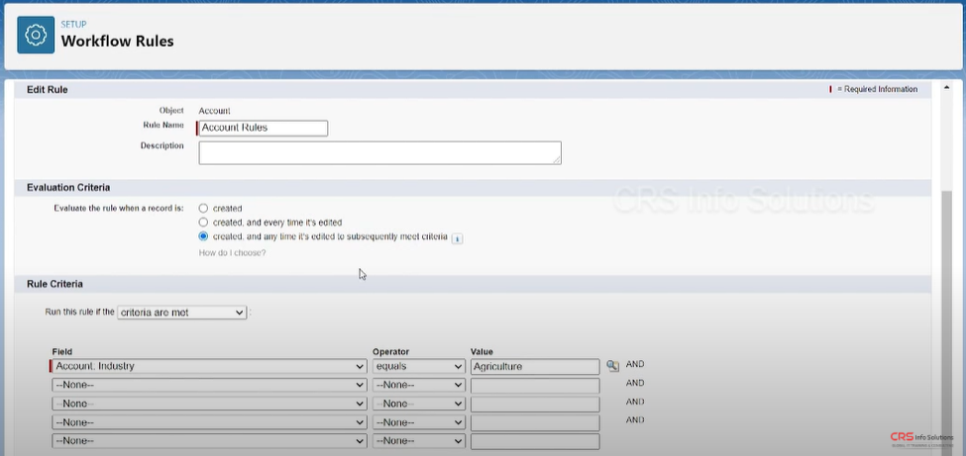The height and width of the screenshot is (456, 966).
Task: Select 'created, and every time it's edited' option
Action: pos(203,223)
